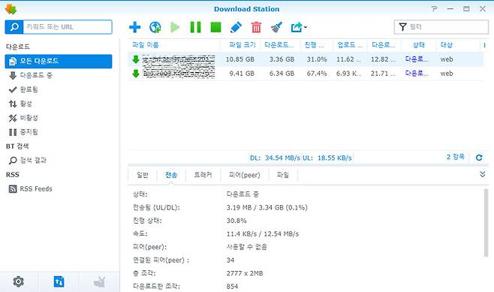Click green arrow icon of first download row
This screenshot has height=292, width=494.
point(135,59)
